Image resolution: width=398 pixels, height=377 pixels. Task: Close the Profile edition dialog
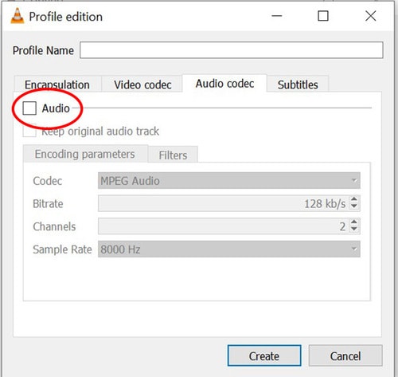tap(370, 16)
